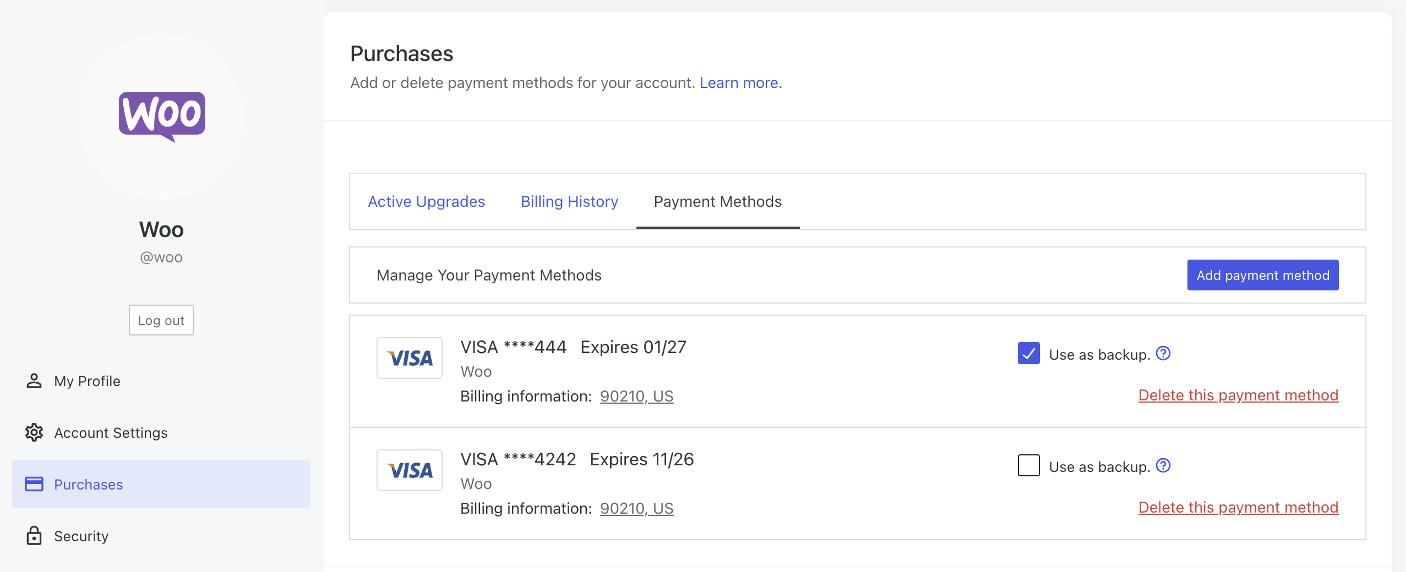This screenshot has width=1406, height=572.
Task: Select the Account Settings gear icon
Action: (x=34, y=433)
